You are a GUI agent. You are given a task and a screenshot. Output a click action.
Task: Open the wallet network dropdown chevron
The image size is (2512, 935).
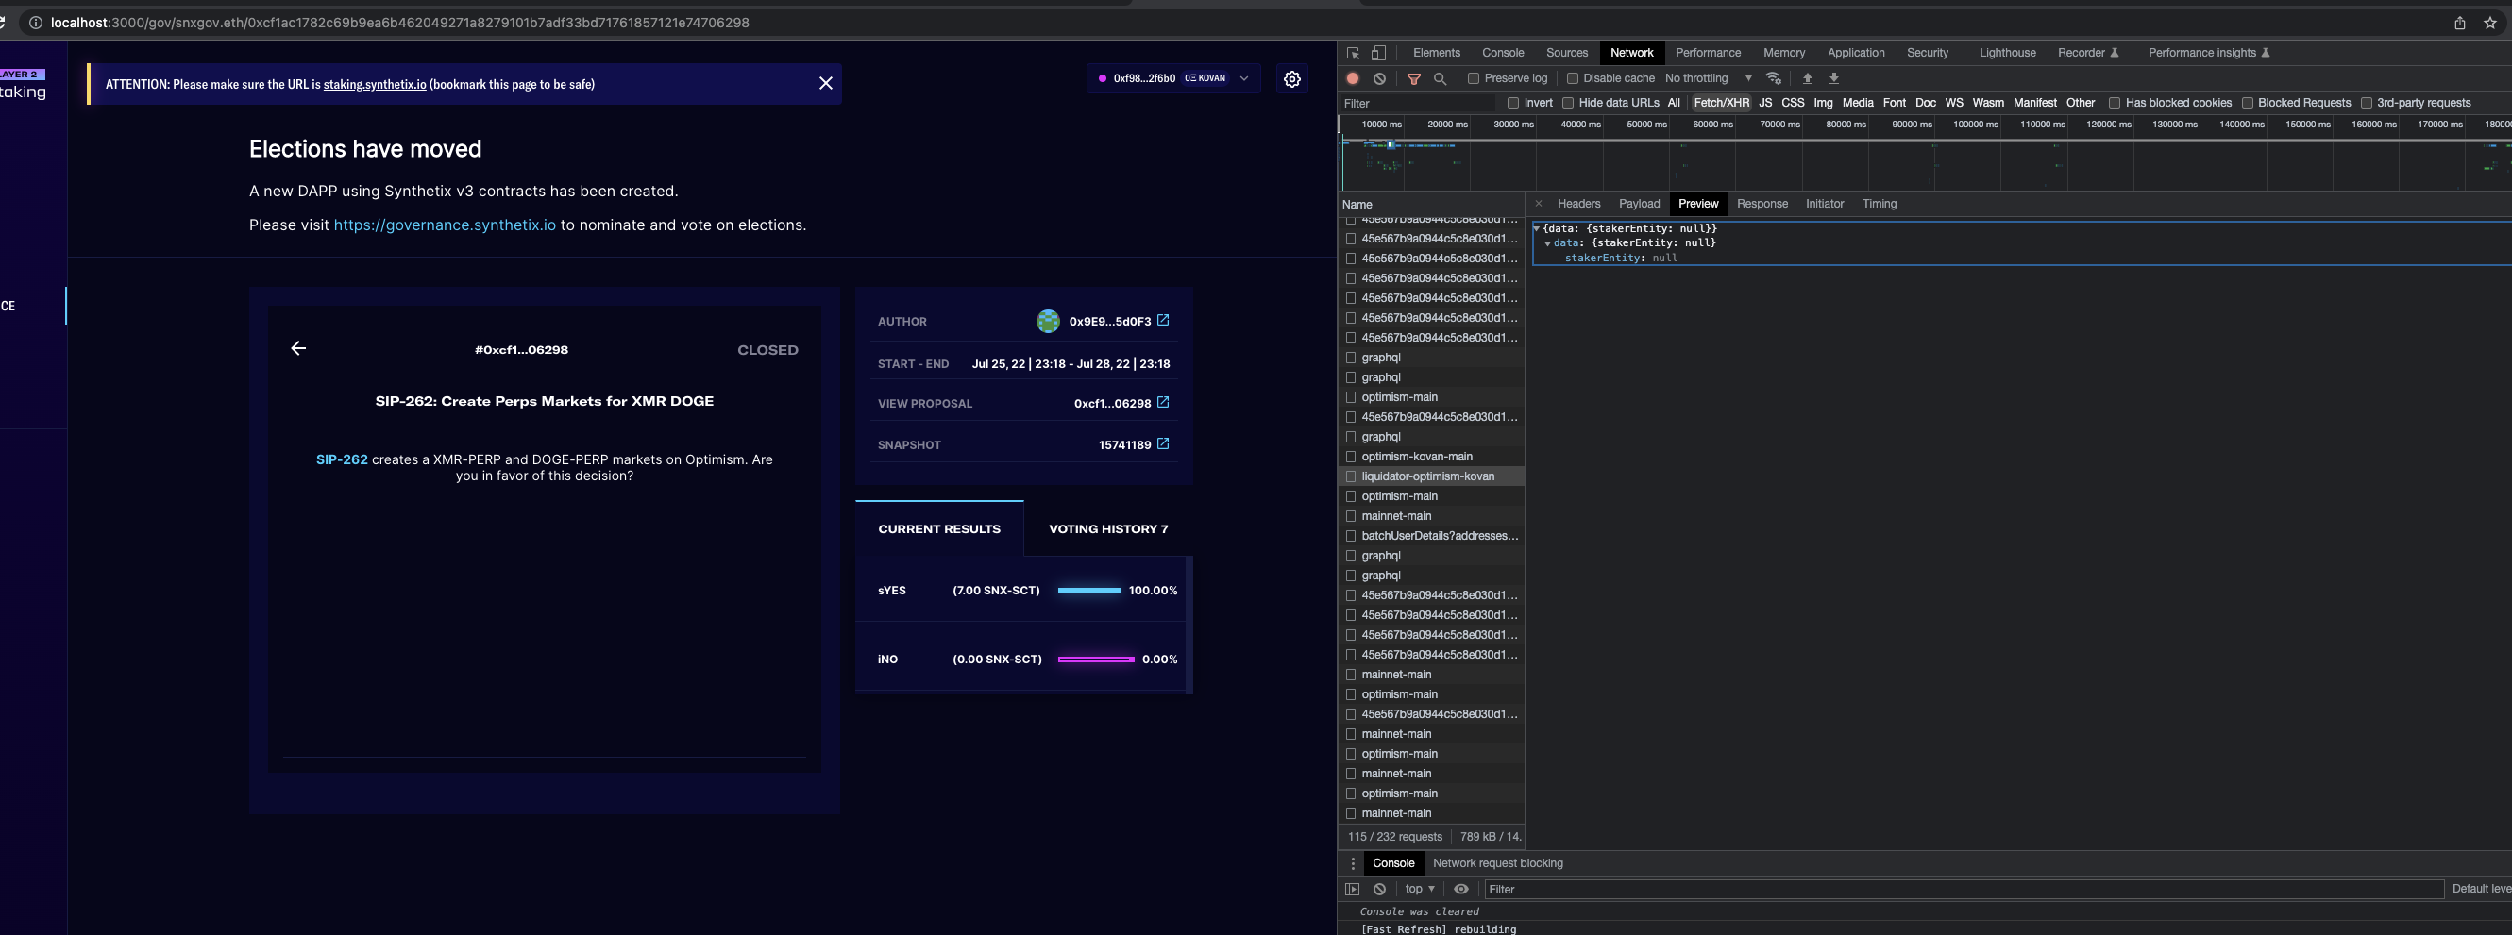click(x=1243, y=78)
